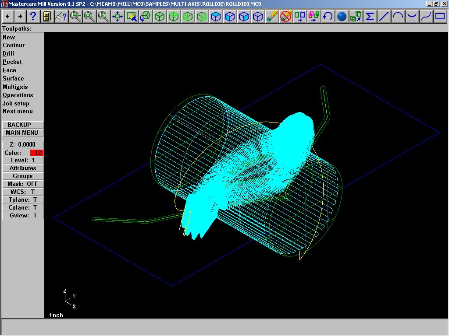Change the active Level 1 button
This screenshot has height=336, width=449.
(23, 161)
